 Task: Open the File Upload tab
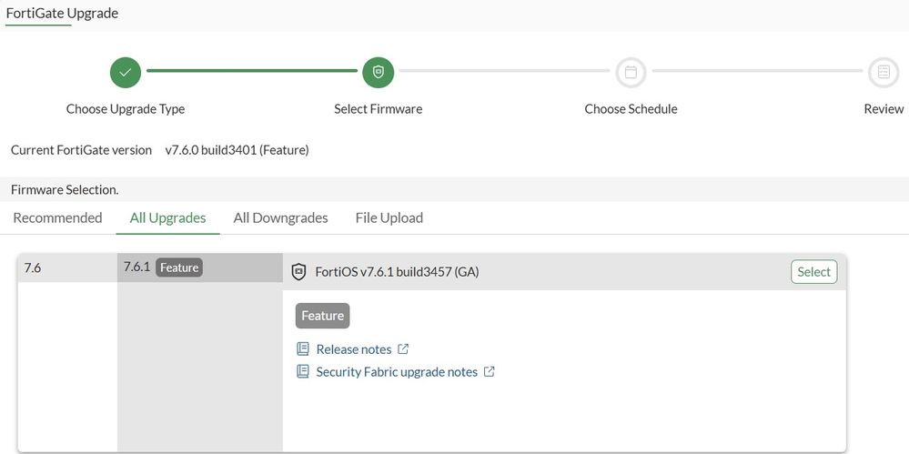(x=389, y=218)
